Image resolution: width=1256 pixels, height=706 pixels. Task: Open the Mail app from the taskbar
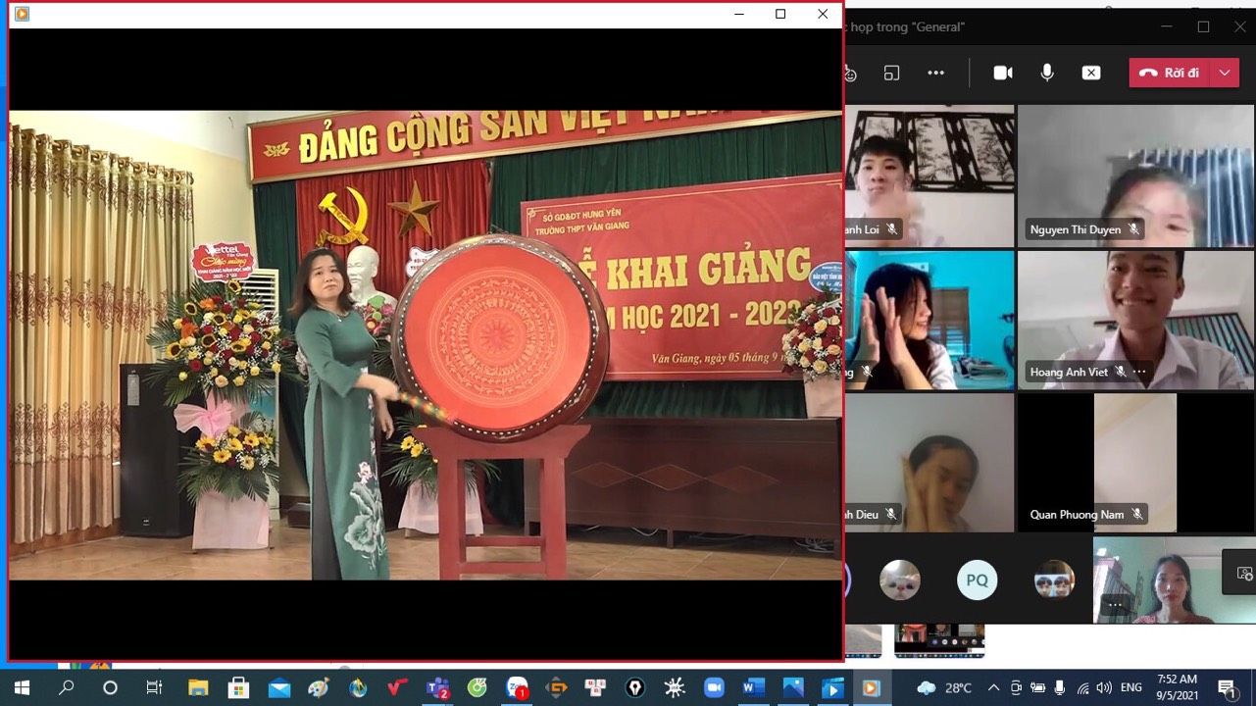[278, 687]
